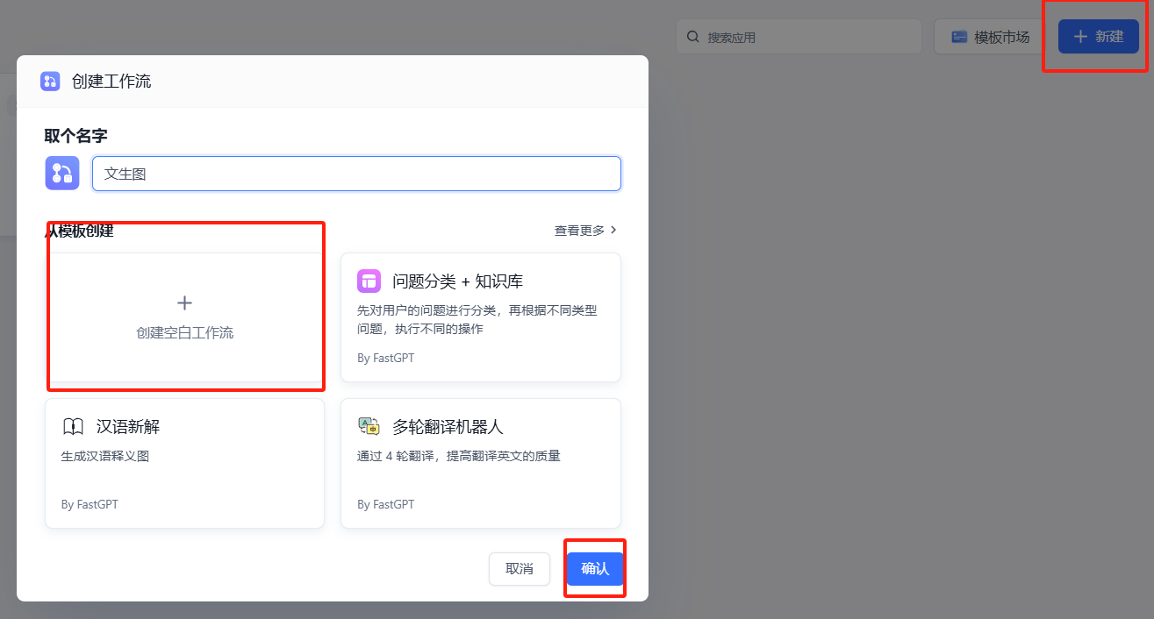Click the plus icon in 创建空白工作流 card
Viewport: 1154px width, 619px height.
[x=184, y=302]
